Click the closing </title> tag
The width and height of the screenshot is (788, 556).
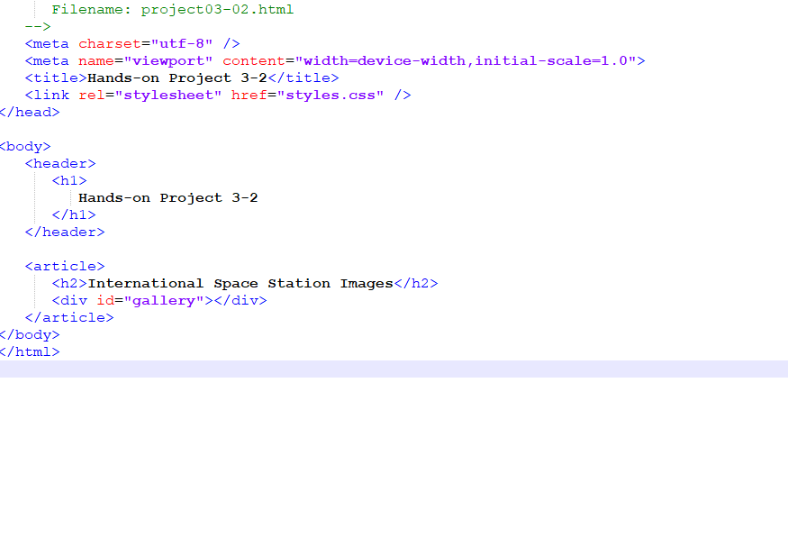(x=303, y=77)
